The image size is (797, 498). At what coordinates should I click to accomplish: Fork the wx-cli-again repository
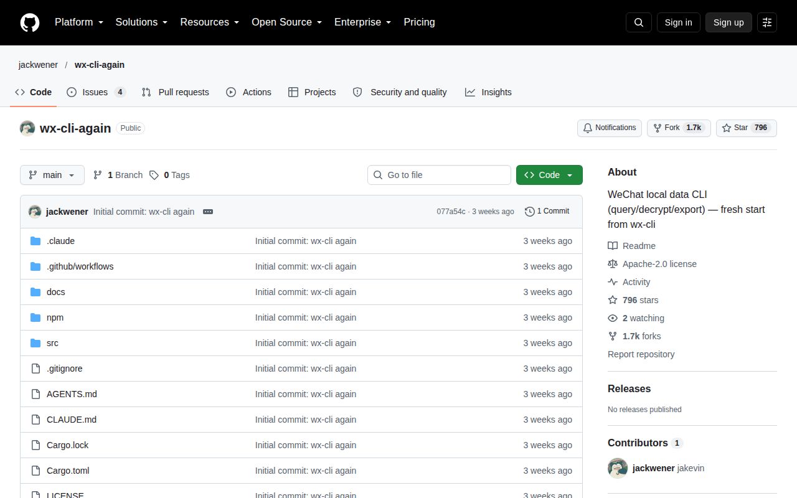tap(679, 128)
